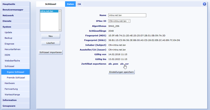Viewport: 210px width, 110px height.
Task: Export certificate als .cer
Action: [125, 64]
